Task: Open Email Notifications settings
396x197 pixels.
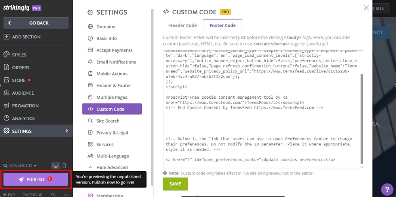Action: pyautogui.click(x=116, y=62)
